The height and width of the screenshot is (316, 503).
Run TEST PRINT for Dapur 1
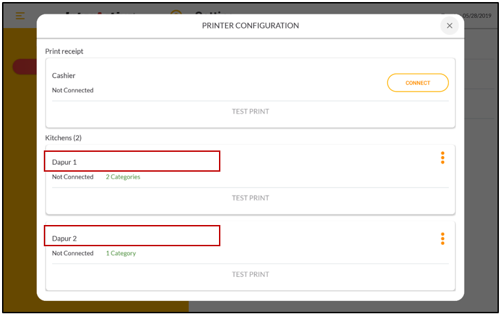[250, 198]
